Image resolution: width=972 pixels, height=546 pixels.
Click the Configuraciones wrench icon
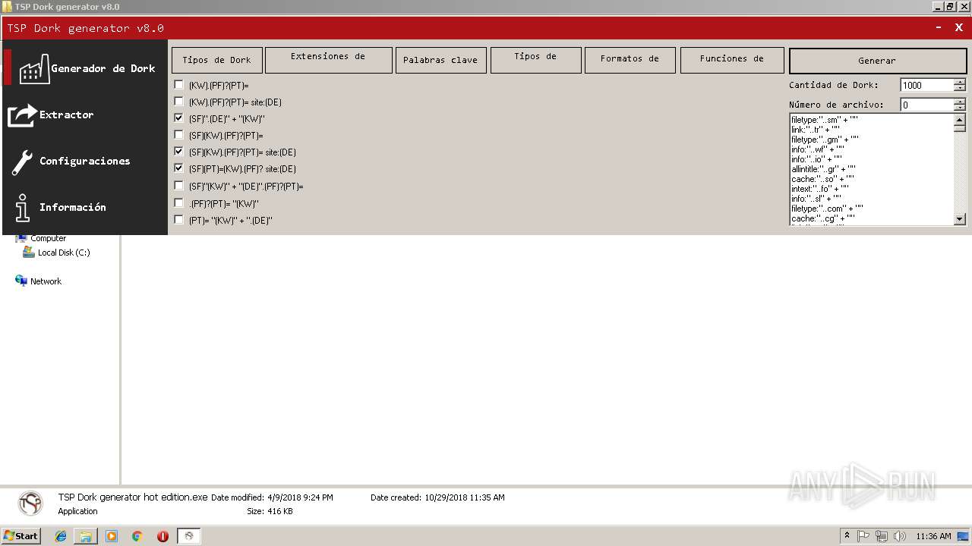point(22,162)
